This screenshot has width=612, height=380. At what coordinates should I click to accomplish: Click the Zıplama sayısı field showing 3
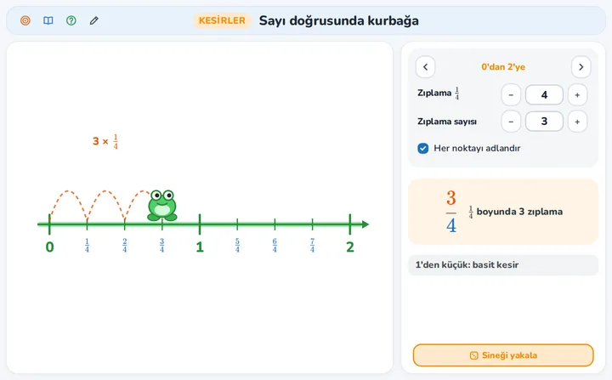point(544,122)
